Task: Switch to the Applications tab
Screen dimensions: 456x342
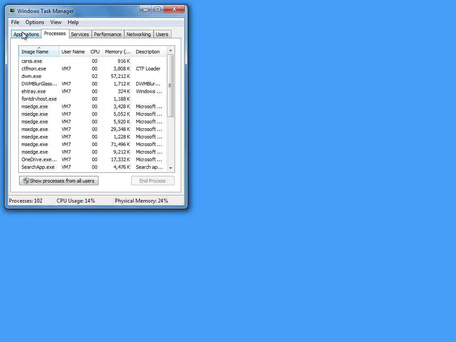Action: (26, 34)
